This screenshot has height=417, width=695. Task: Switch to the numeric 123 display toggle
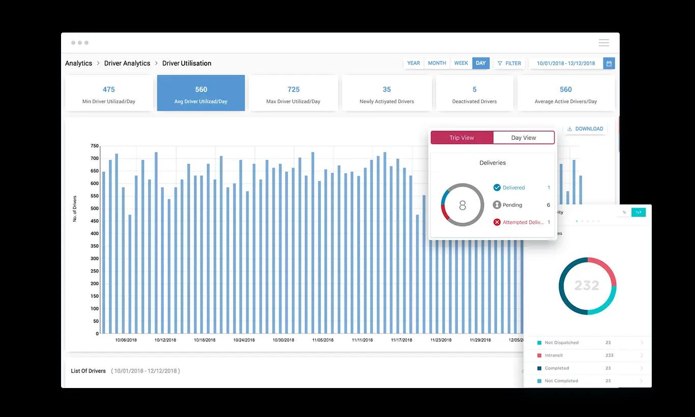(x=639, y=213)
